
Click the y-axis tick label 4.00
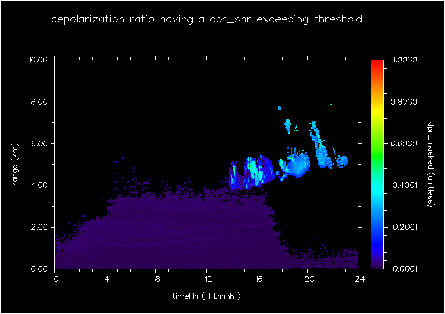coord(40,185)
